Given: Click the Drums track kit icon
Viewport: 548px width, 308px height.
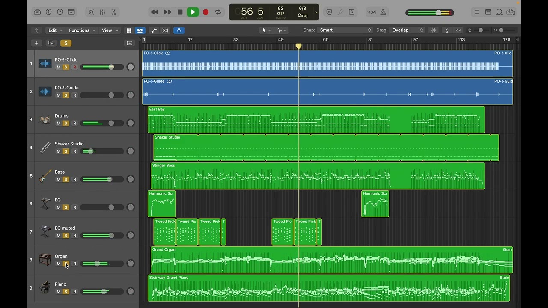Looking at the screenshot, I should click(45, 120).
